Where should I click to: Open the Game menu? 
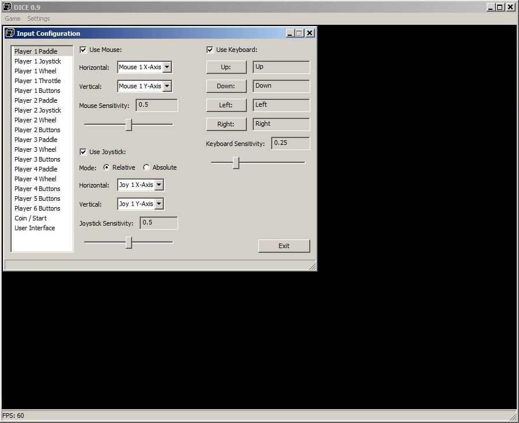click(13, 18)
